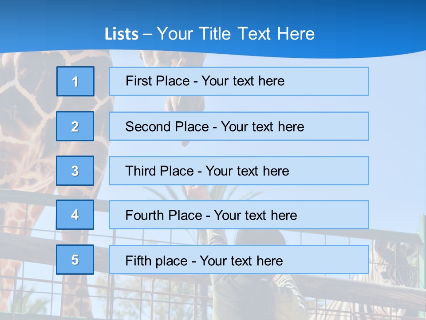The image size is (426, 320).
Task: Click the number 5 square
Action: click(x=75, y=260)
